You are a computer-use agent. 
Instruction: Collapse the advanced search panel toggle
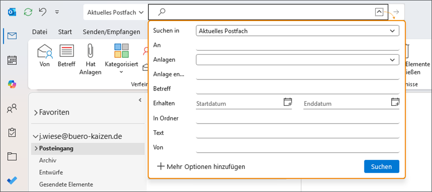tap(379, 12)
